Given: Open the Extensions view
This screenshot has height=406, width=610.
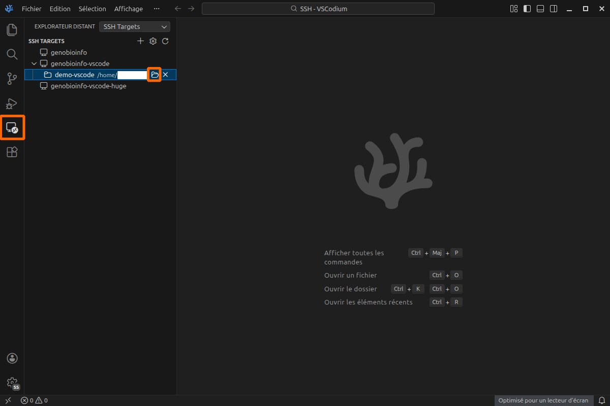Looking at the screenshot, I should pos(12,152).
